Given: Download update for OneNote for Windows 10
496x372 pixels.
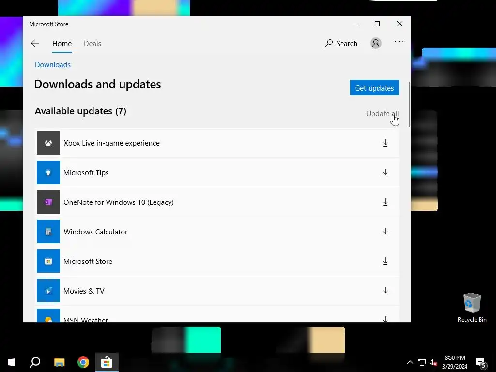Looking at the screenshot, I should point(385,202).
